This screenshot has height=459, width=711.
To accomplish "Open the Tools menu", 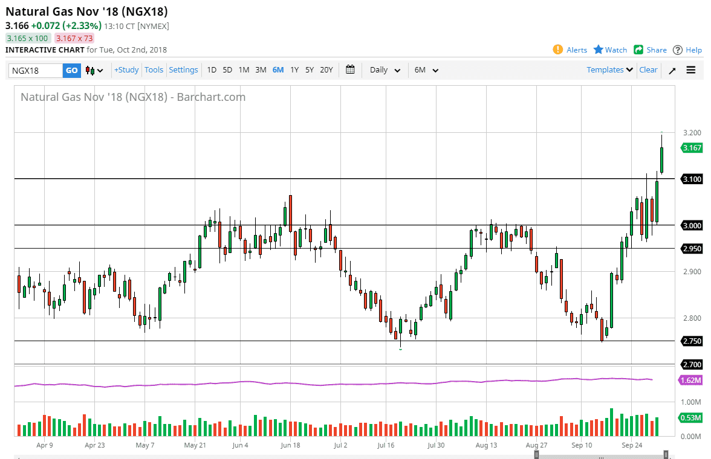I will point(154,70).
